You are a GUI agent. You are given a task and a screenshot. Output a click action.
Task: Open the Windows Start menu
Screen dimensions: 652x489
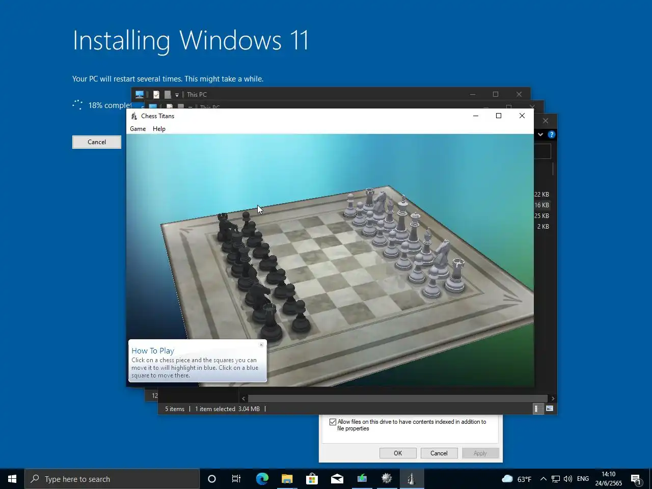coord(12,479)
